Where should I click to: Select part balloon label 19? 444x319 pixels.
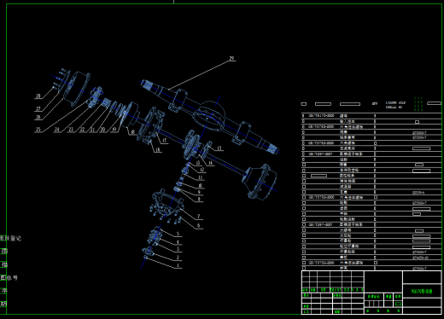114,130
